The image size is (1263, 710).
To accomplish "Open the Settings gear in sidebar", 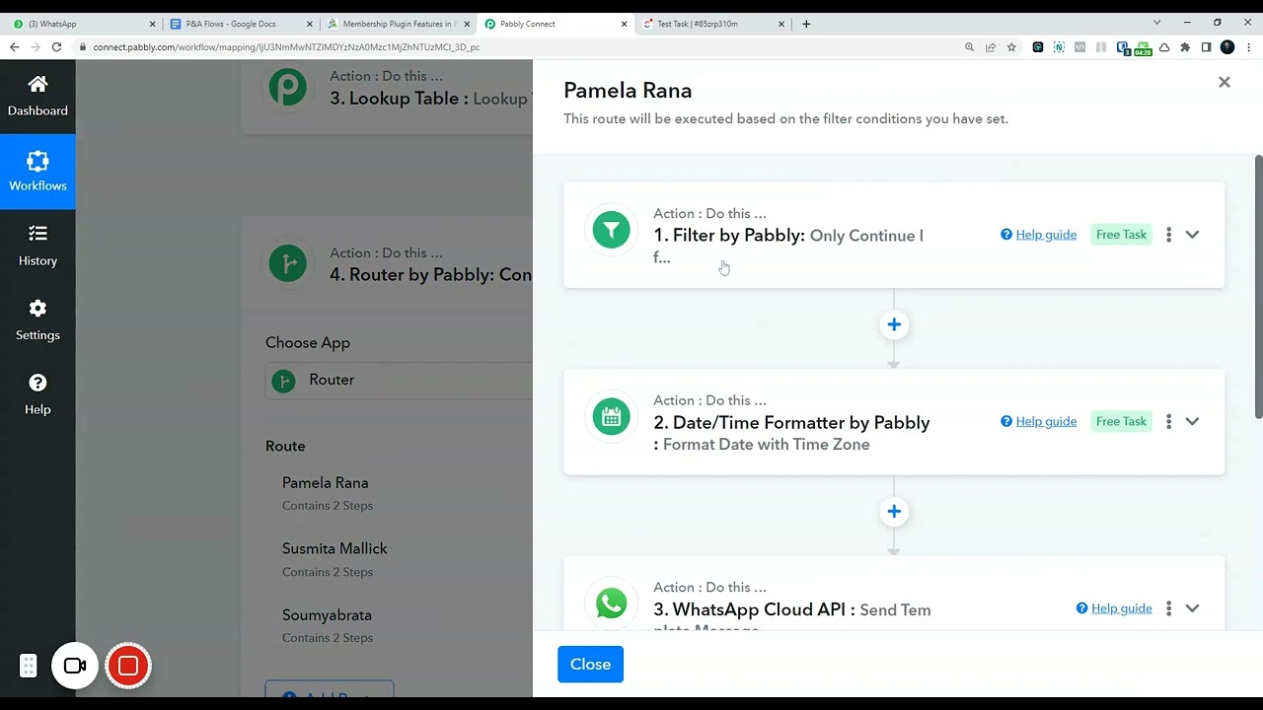I will point(37,309).
